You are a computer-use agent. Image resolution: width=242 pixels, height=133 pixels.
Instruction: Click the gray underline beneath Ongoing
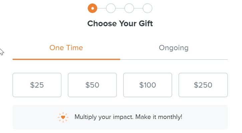coord(174,59)
